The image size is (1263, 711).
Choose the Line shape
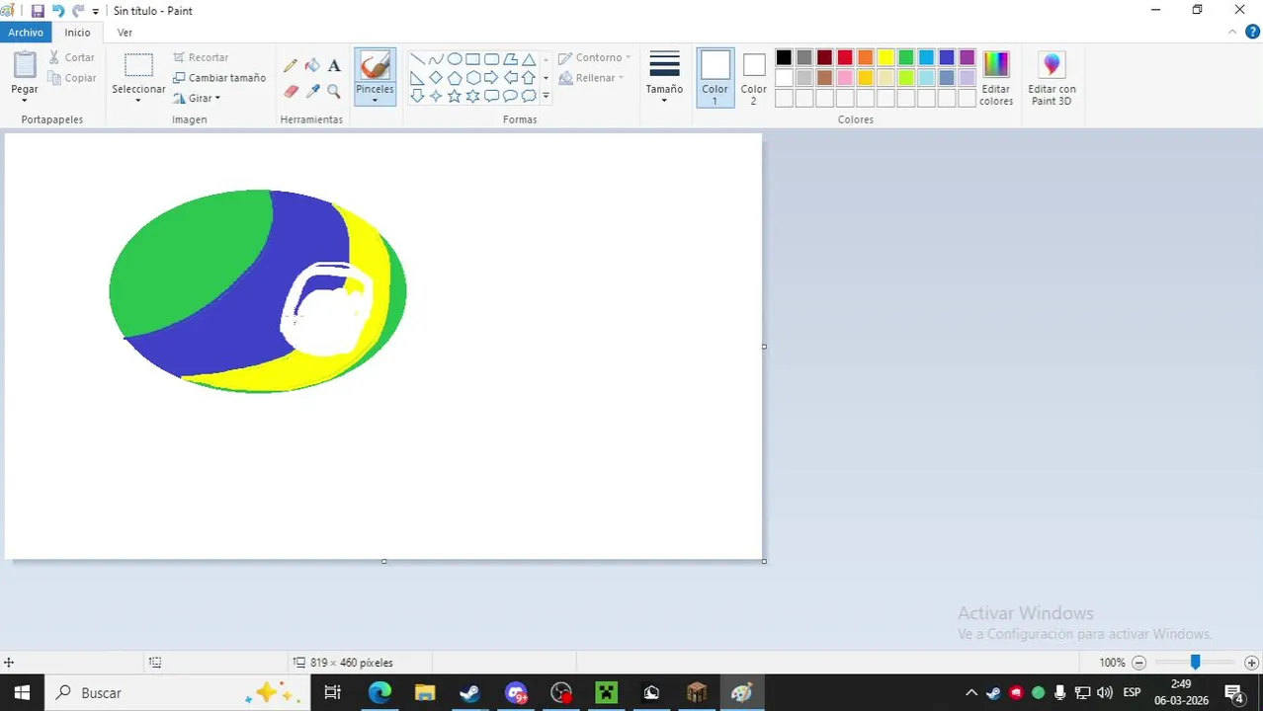(417, 59)
